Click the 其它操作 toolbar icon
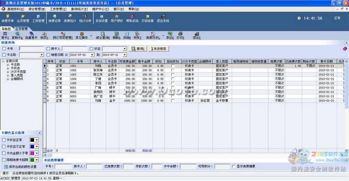The image size is (349, 181). [82, 36]
